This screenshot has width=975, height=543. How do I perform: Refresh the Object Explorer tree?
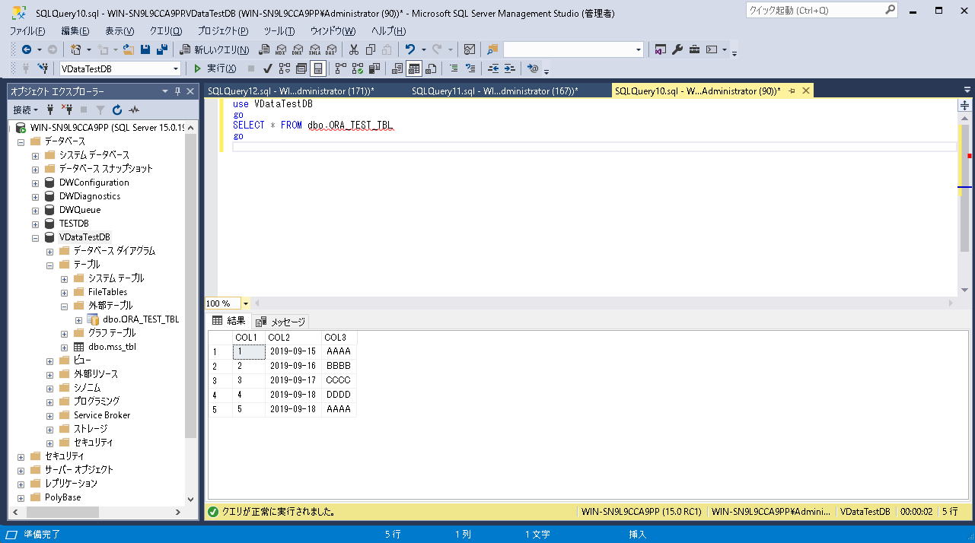[117, 110]
